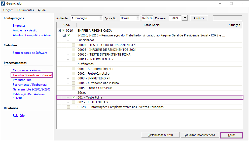Click the empty field beside Atualizar
Image resolution: width=250 pixels, height=142 pixels.
click(x=228, y=18)
